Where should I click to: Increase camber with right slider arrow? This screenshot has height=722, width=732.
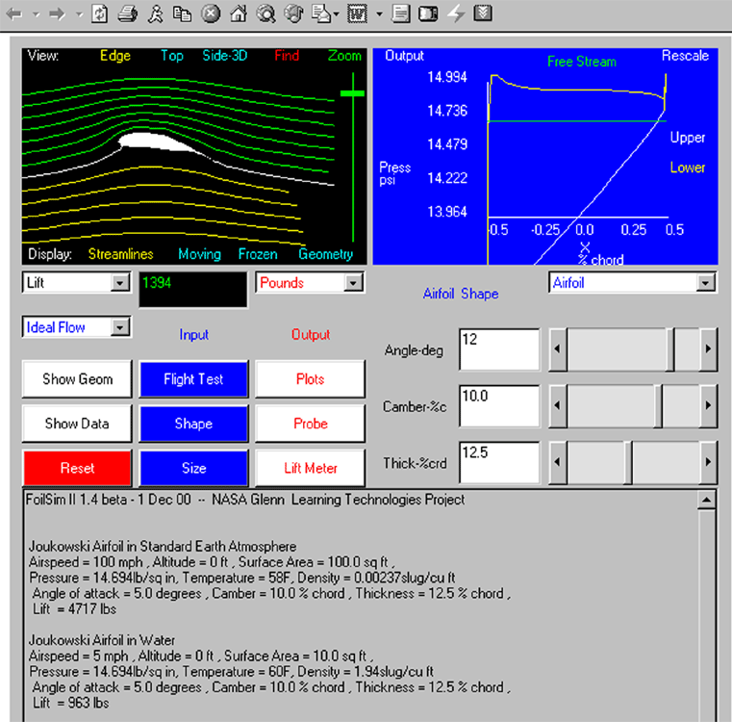[708, 406]
